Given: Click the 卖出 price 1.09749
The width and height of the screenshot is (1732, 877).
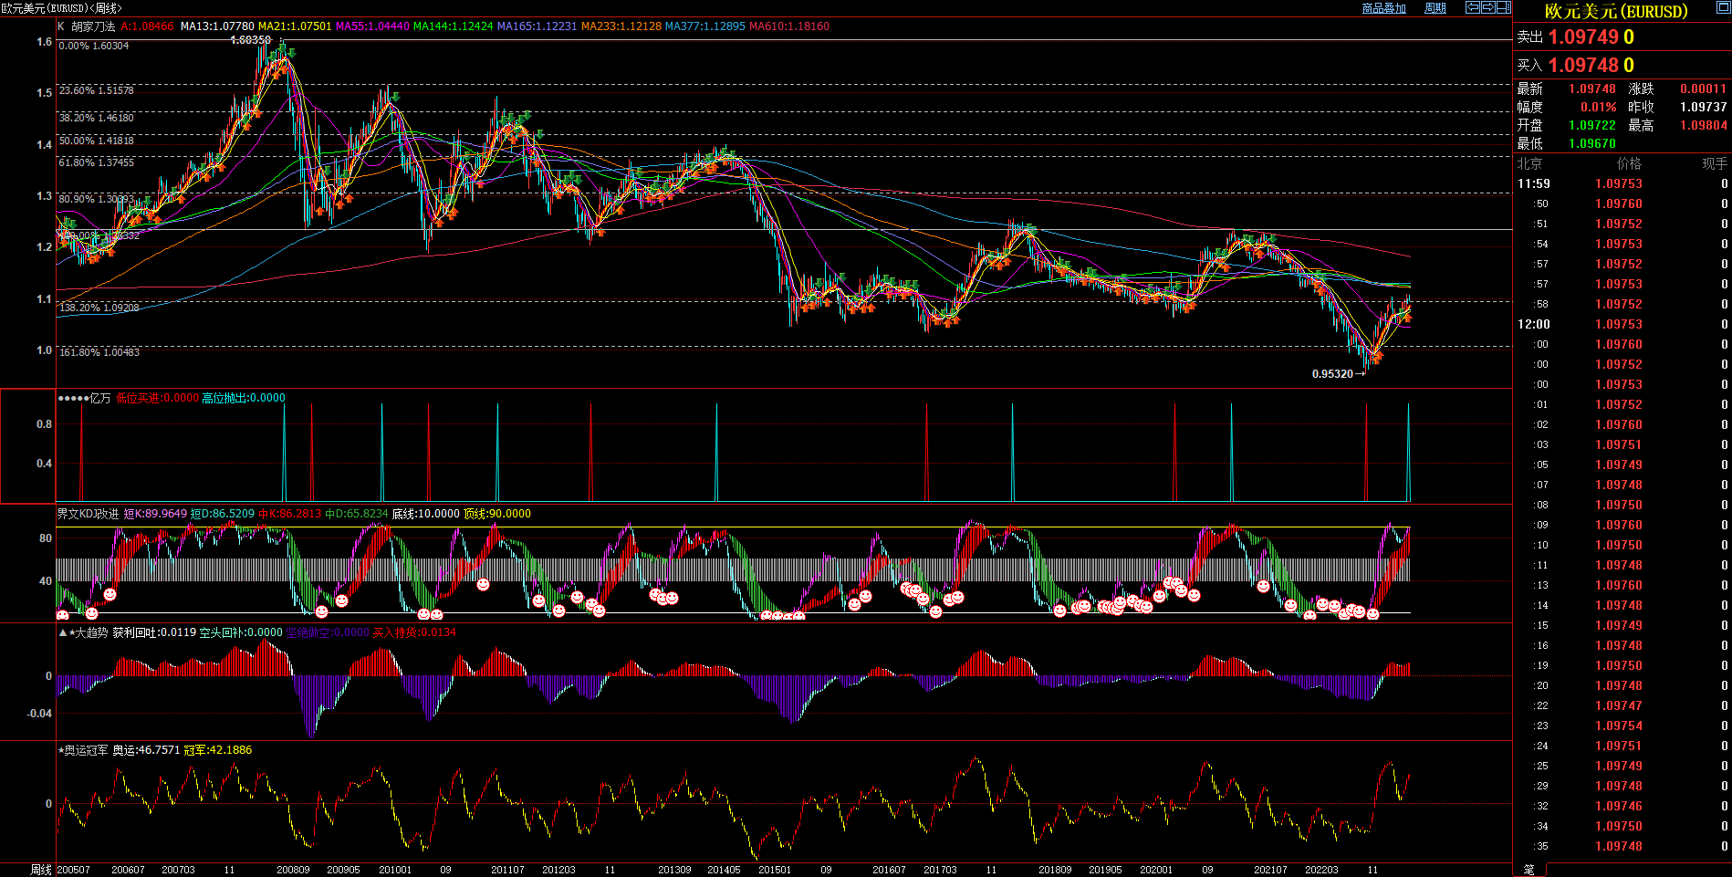Looking at the screenshot, I should tap(1583, 37).
